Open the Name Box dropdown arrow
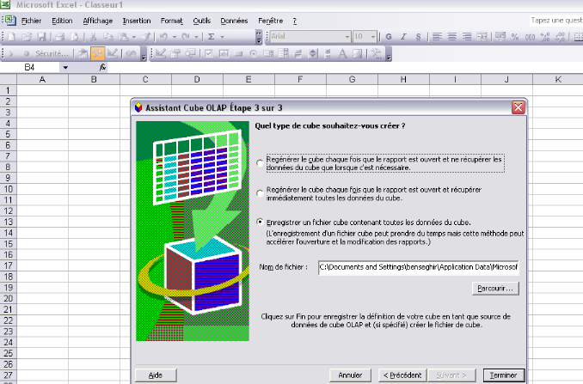 click(x=65, y=68)
